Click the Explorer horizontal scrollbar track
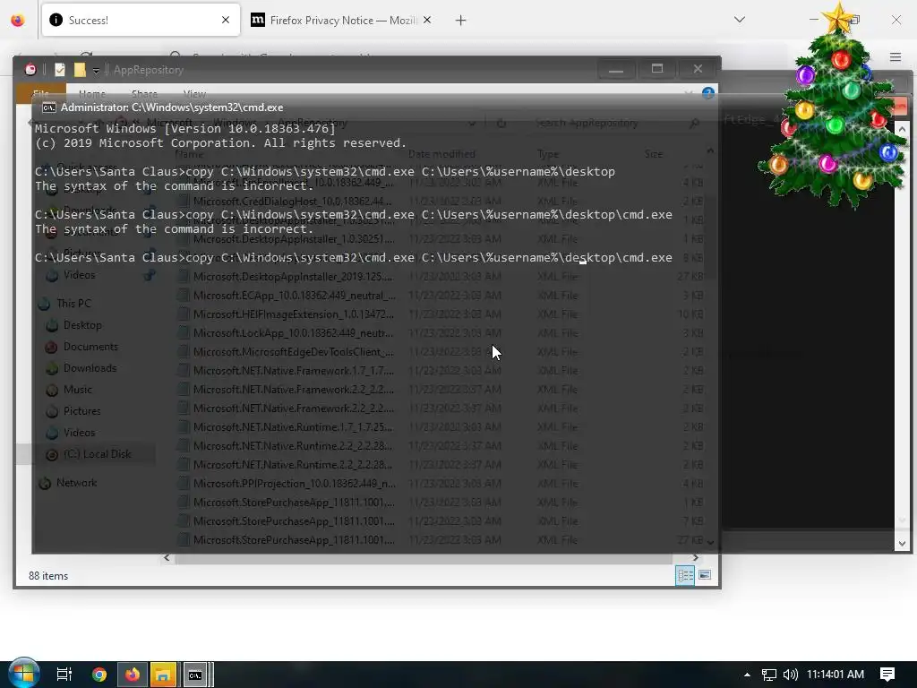The image size is (917, 688). click(x=424, y=559)
